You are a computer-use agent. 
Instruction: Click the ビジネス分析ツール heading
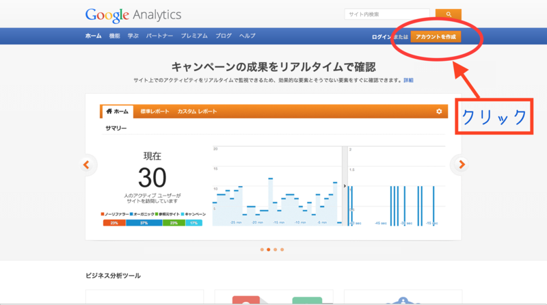tap(113, 276)
